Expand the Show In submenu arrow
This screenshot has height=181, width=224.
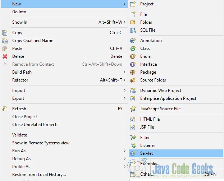coord(124,22)
